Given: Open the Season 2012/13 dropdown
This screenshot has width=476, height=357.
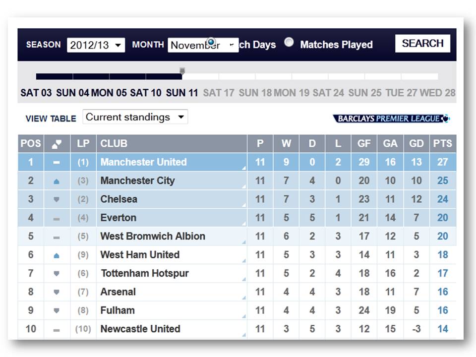Looking at the screenshot, I should (96, 45).
